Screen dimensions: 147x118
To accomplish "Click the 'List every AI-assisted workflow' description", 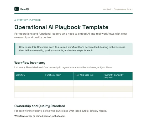I will (x=63, y=67).
